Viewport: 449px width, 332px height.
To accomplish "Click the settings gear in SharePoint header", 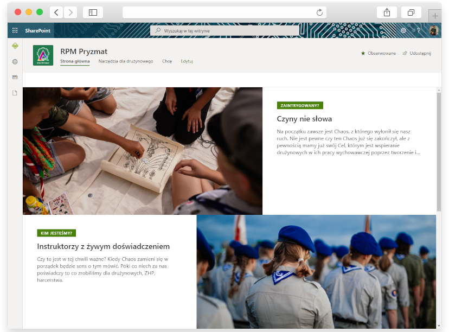I will (403, 31).
